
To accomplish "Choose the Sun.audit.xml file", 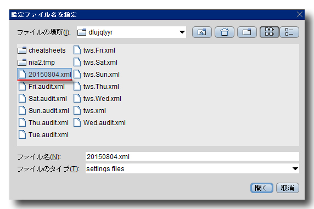I will point(44,110).
